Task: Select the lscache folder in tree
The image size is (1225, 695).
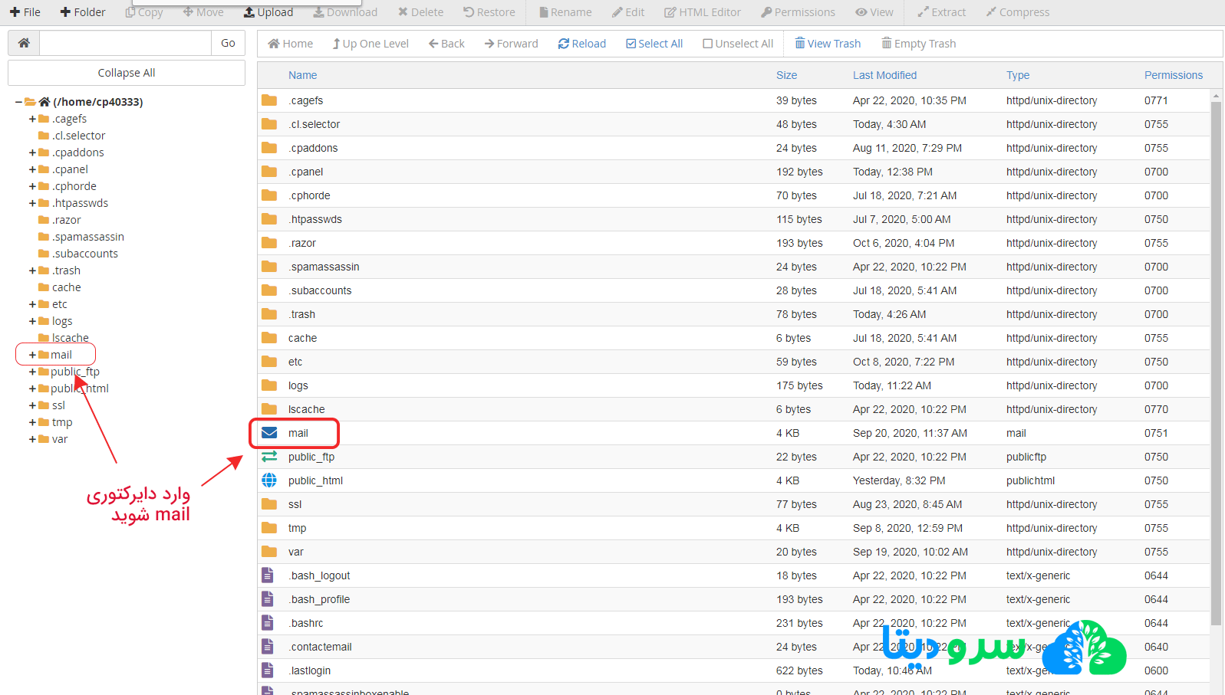Action: [71, 338]
